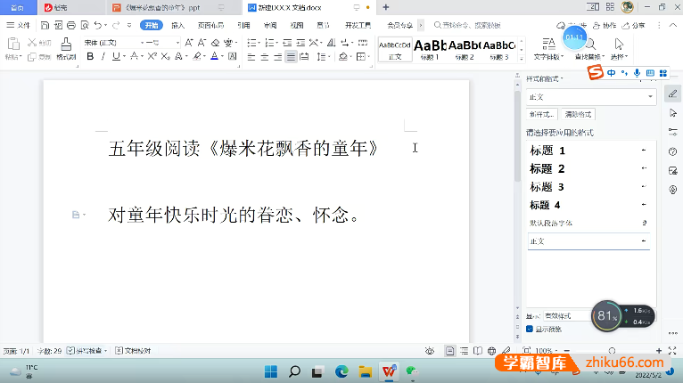Decrease font size with the A- icon
This screenshot has width=683, height=383.
[x=202, y=43]
